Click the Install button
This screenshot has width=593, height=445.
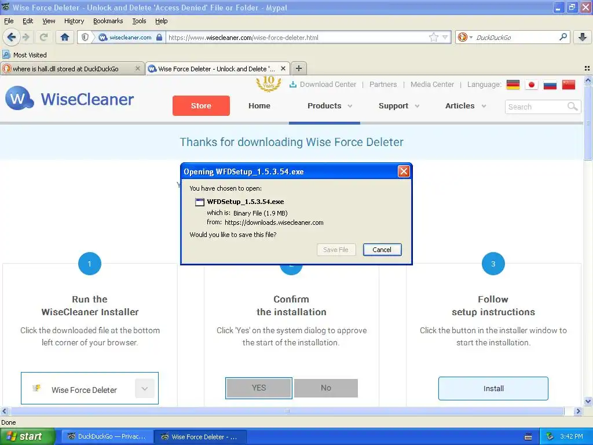[x=493, y=388]
